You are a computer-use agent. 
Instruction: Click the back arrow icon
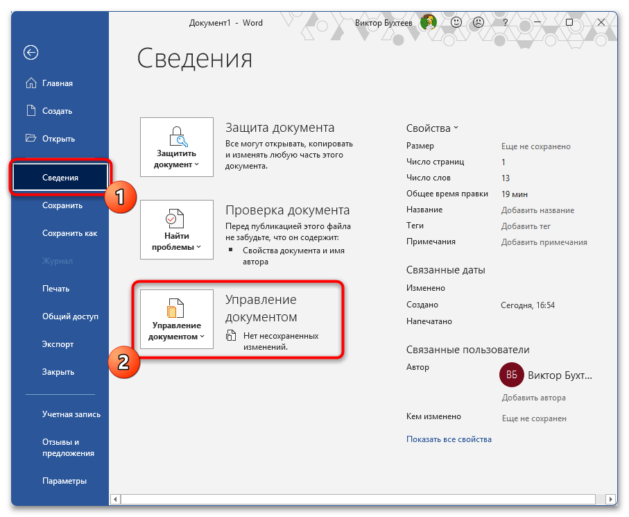[x=31, y=52]
